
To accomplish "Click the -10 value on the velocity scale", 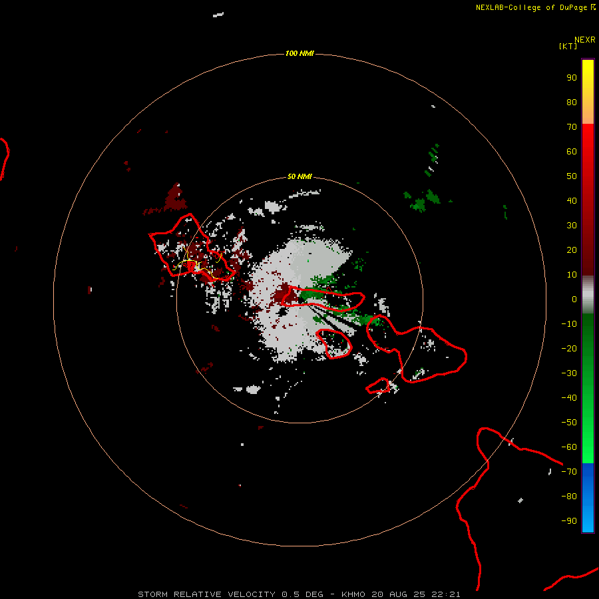I will 569,324.
